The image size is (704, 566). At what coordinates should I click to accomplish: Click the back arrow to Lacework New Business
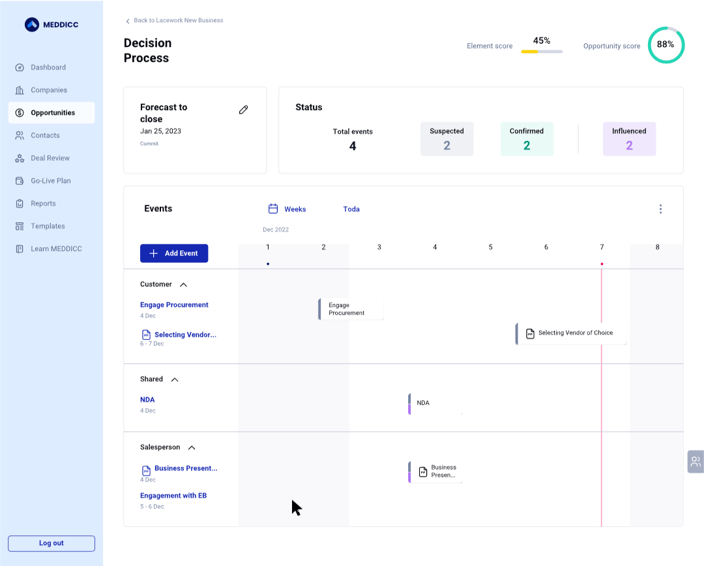128,21
